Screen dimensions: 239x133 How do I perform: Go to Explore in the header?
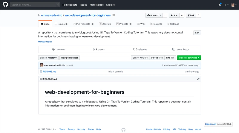110,5
